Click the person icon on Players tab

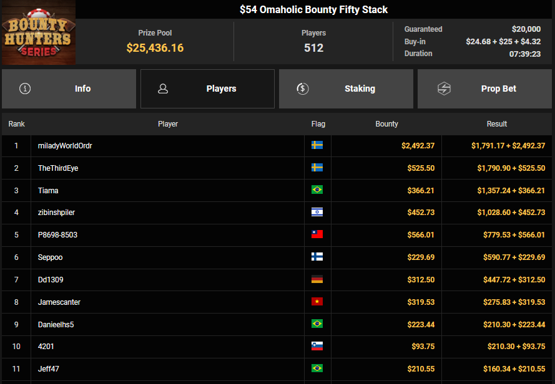tap(163, 89)
